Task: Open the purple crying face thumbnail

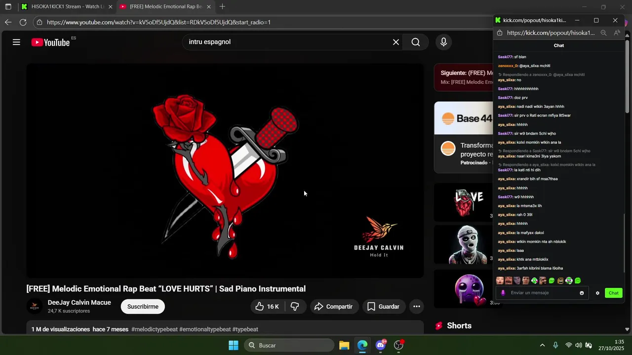Action: (464, 288)
